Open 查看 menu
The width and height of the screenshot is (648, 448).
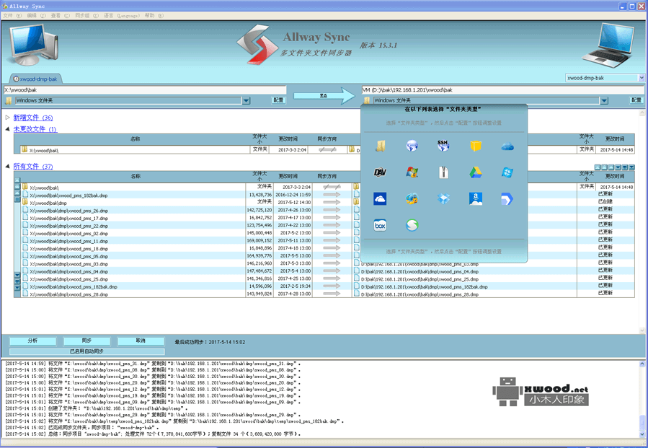(x=61, y=16)
